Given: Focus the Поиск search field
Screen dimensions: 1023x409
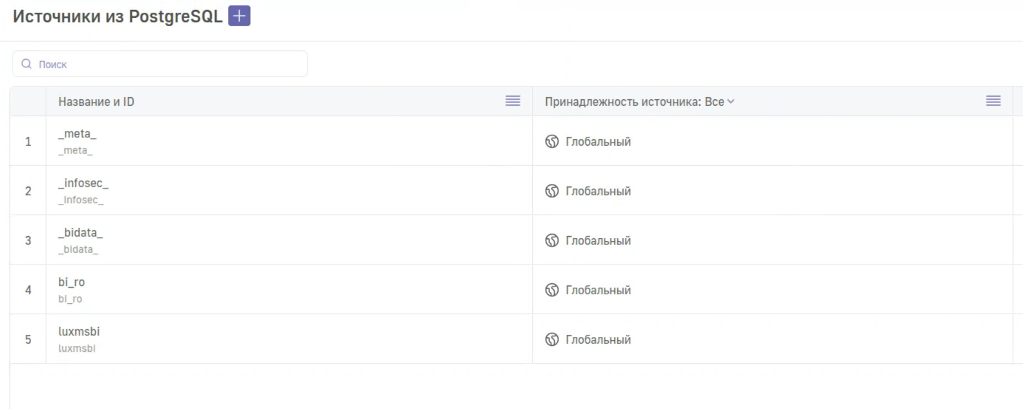Looking at the screenshot, I should [166, 64].
